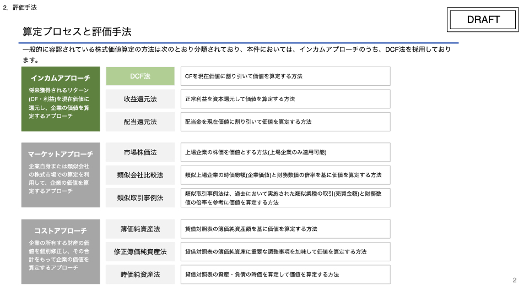Click the intro paragraph starting 一般的に容認されている
The height and width of the screenshot is (297, 529).
coord(236,54)
